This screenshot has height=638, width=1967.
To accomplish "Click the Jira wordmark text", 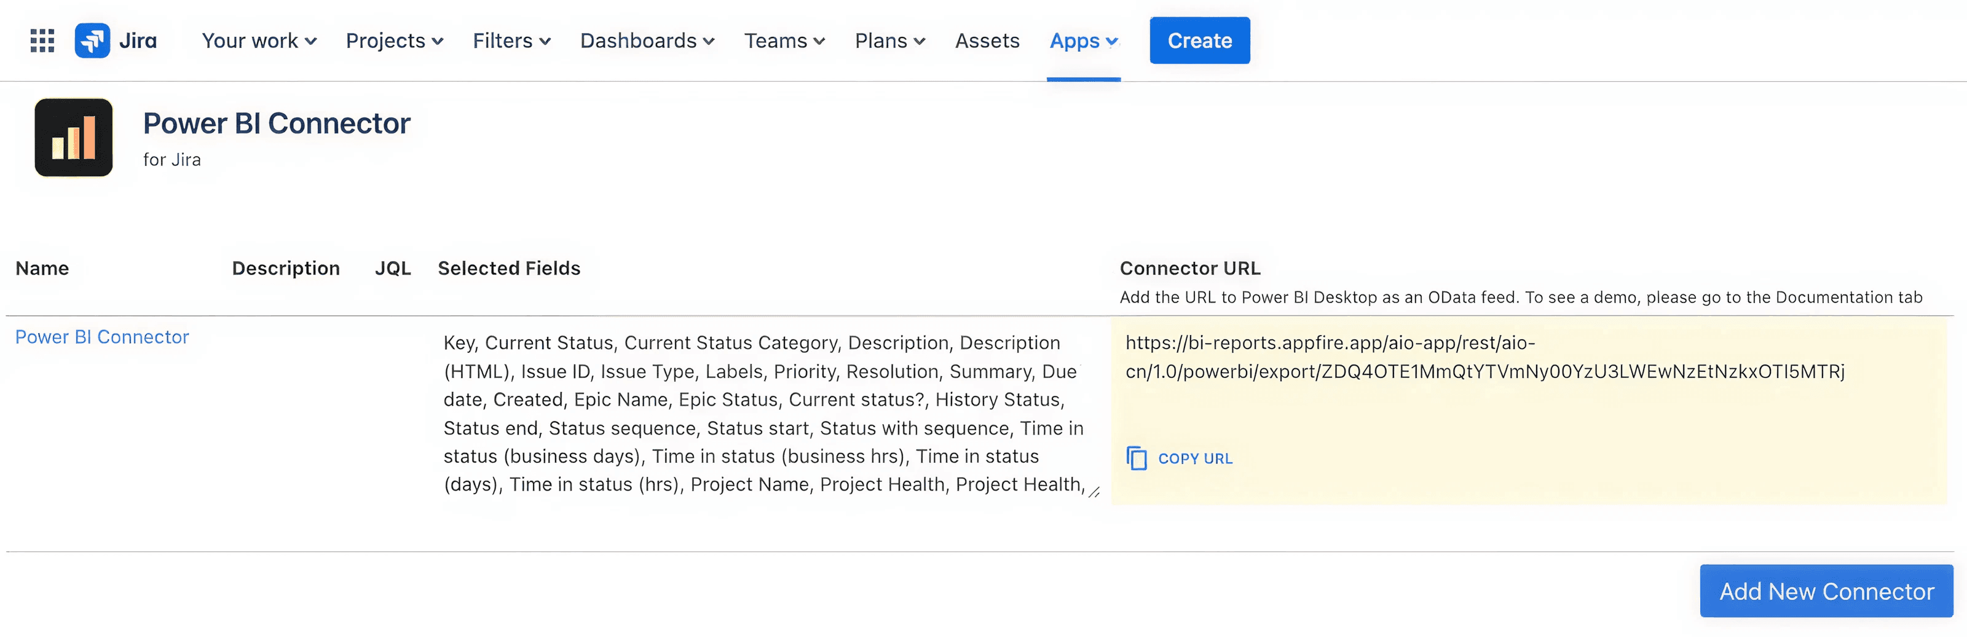I will click(x=138, y=41).
